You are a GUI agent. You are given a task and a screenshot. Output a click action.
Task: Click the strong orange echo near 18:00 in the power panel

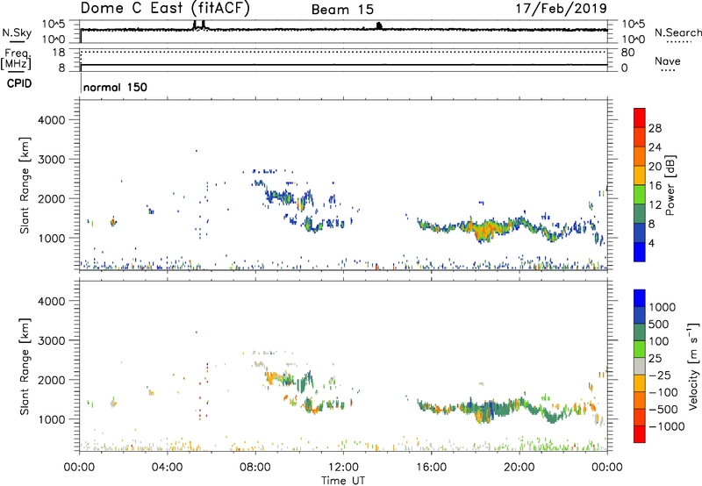point(485,230)
